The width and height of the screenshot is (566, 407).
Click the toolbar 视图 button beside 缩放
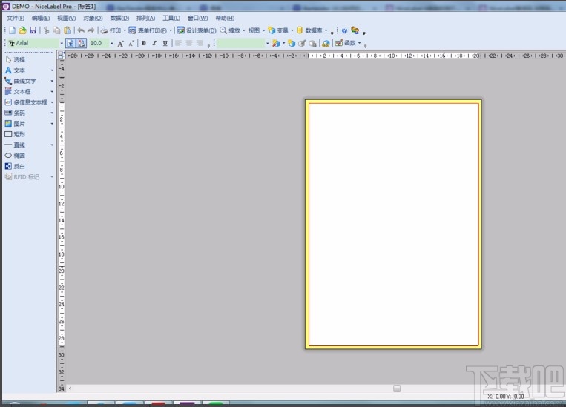(254, 30)
